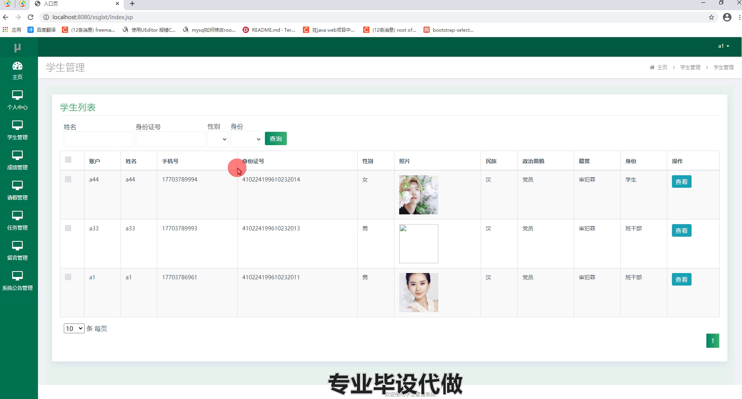Image resolution: width=742 pixels, height=399 pixels.
Task: Open the (12条消息) freema... bookmark
Action: (88, 30)
